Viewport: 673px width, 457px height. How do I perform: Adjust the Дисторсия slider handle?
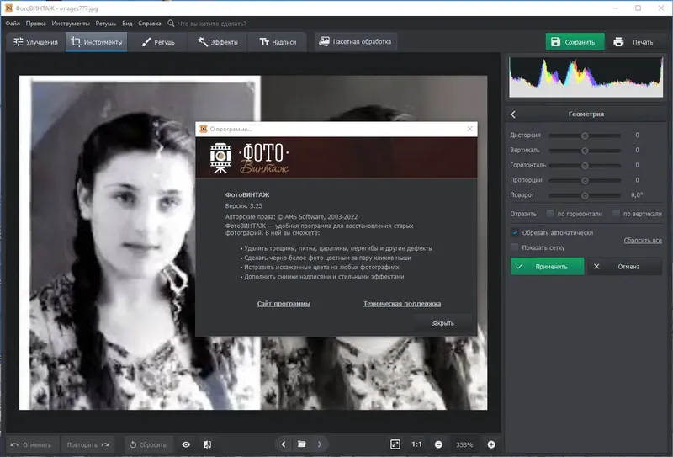coord(585,136)
